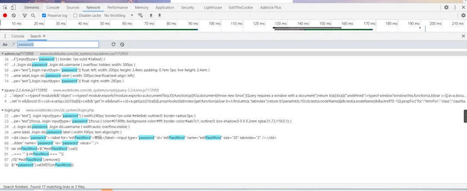Open the Memory tab

141,7
